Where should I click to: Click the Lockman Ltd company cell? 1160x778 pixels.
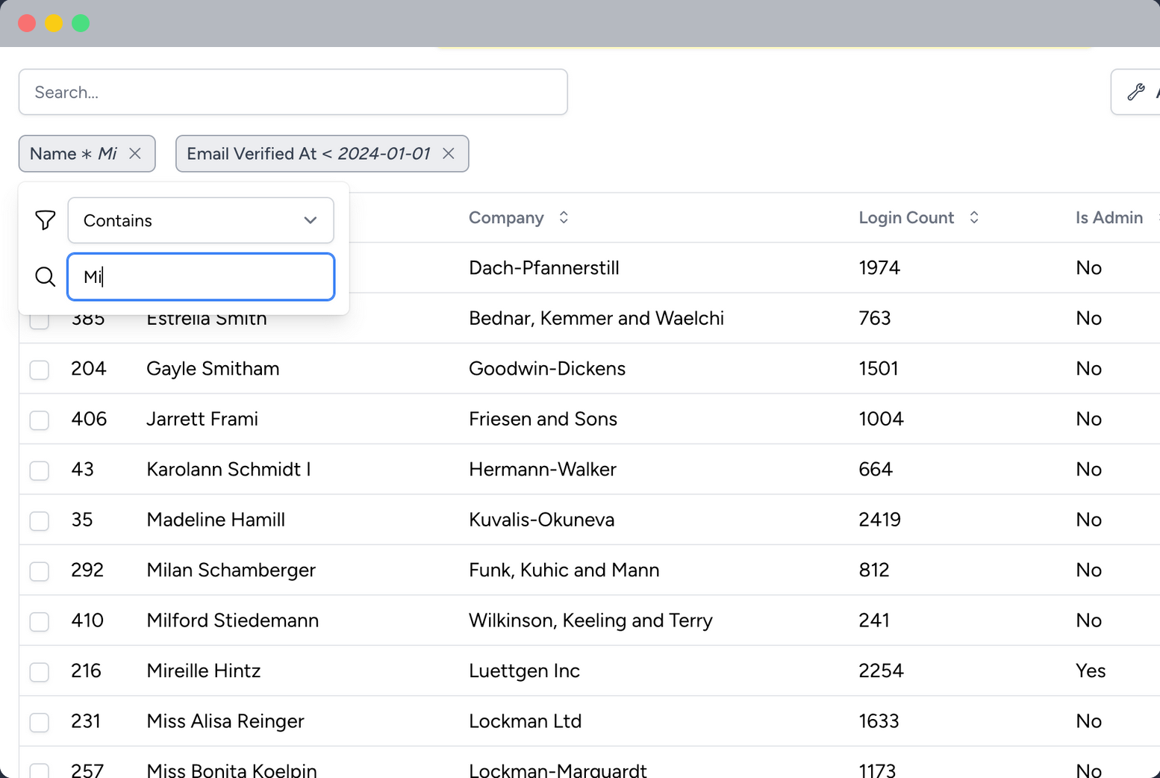click(525, 721)
